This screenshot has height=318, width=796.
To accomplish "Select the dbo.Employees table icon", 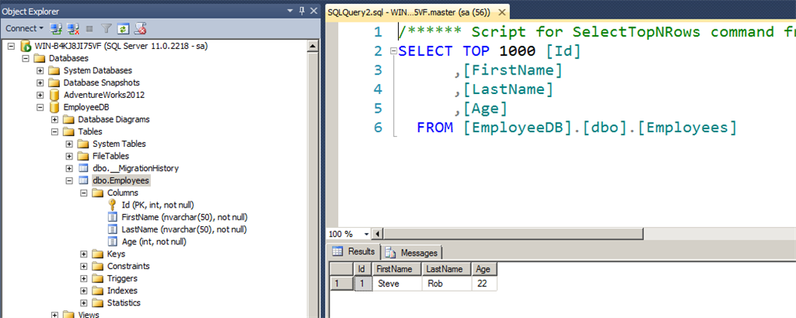I will tap(83, 181).
